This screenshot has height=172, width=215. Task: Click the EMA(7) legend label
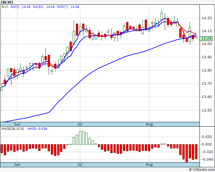[63, 7]
